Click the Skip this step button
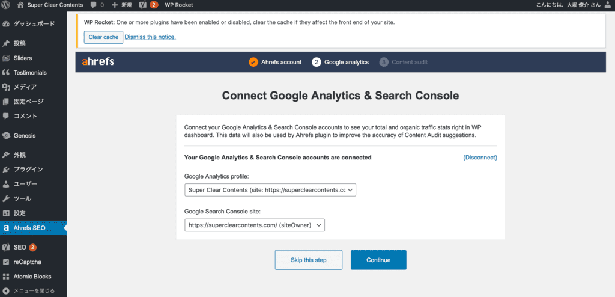 click(x=308, y=260)
